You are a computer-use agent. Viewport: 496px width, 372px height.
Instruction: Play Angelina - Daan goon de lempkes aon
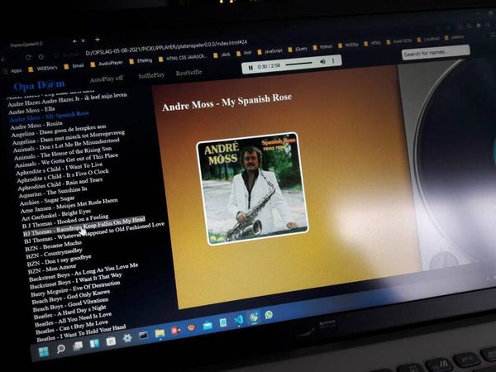(59, 131)
